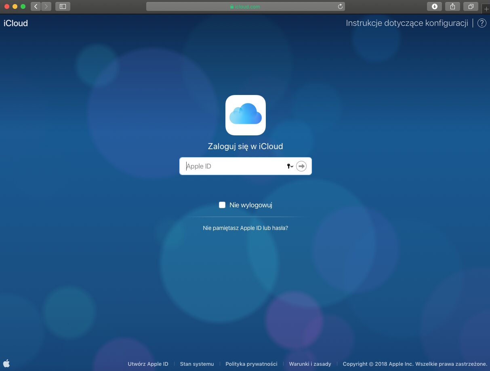
Task: Open 'Stan systemu' footer link
Action: [x=197, y=364]
